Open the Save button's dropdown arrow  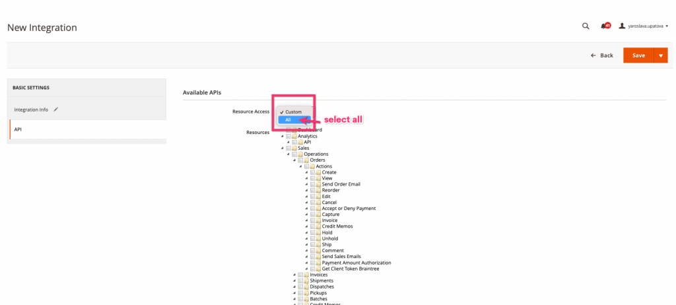[x=660, y=55]
